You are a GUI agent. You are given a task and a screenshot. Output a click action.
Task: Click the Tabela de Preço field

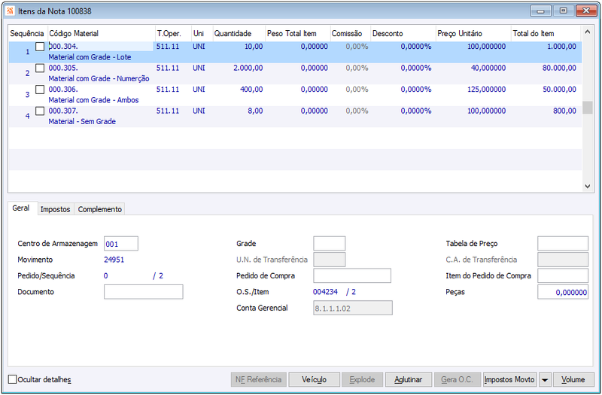coord(562,244)
